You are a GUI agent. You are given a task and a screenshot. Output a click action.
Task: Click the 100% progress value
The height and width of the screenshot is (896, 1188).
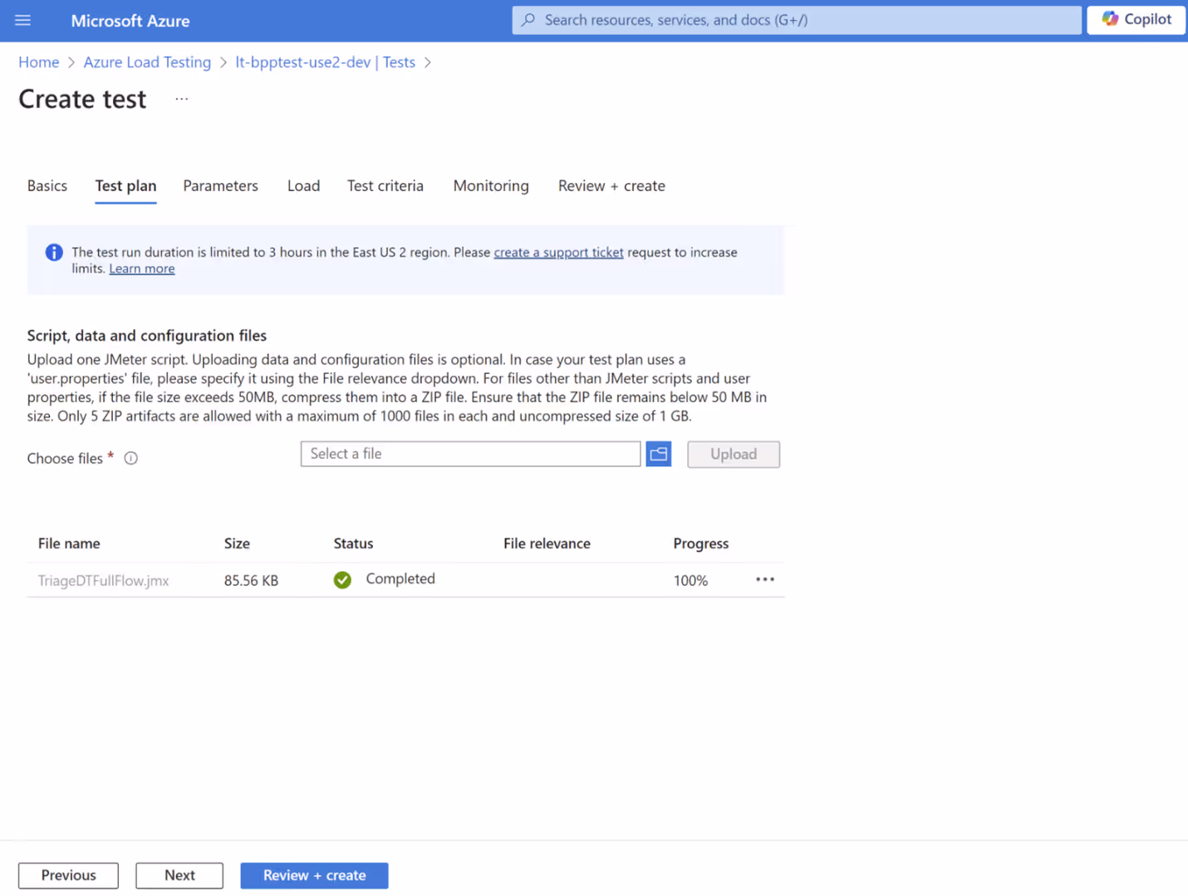[690, 580]
